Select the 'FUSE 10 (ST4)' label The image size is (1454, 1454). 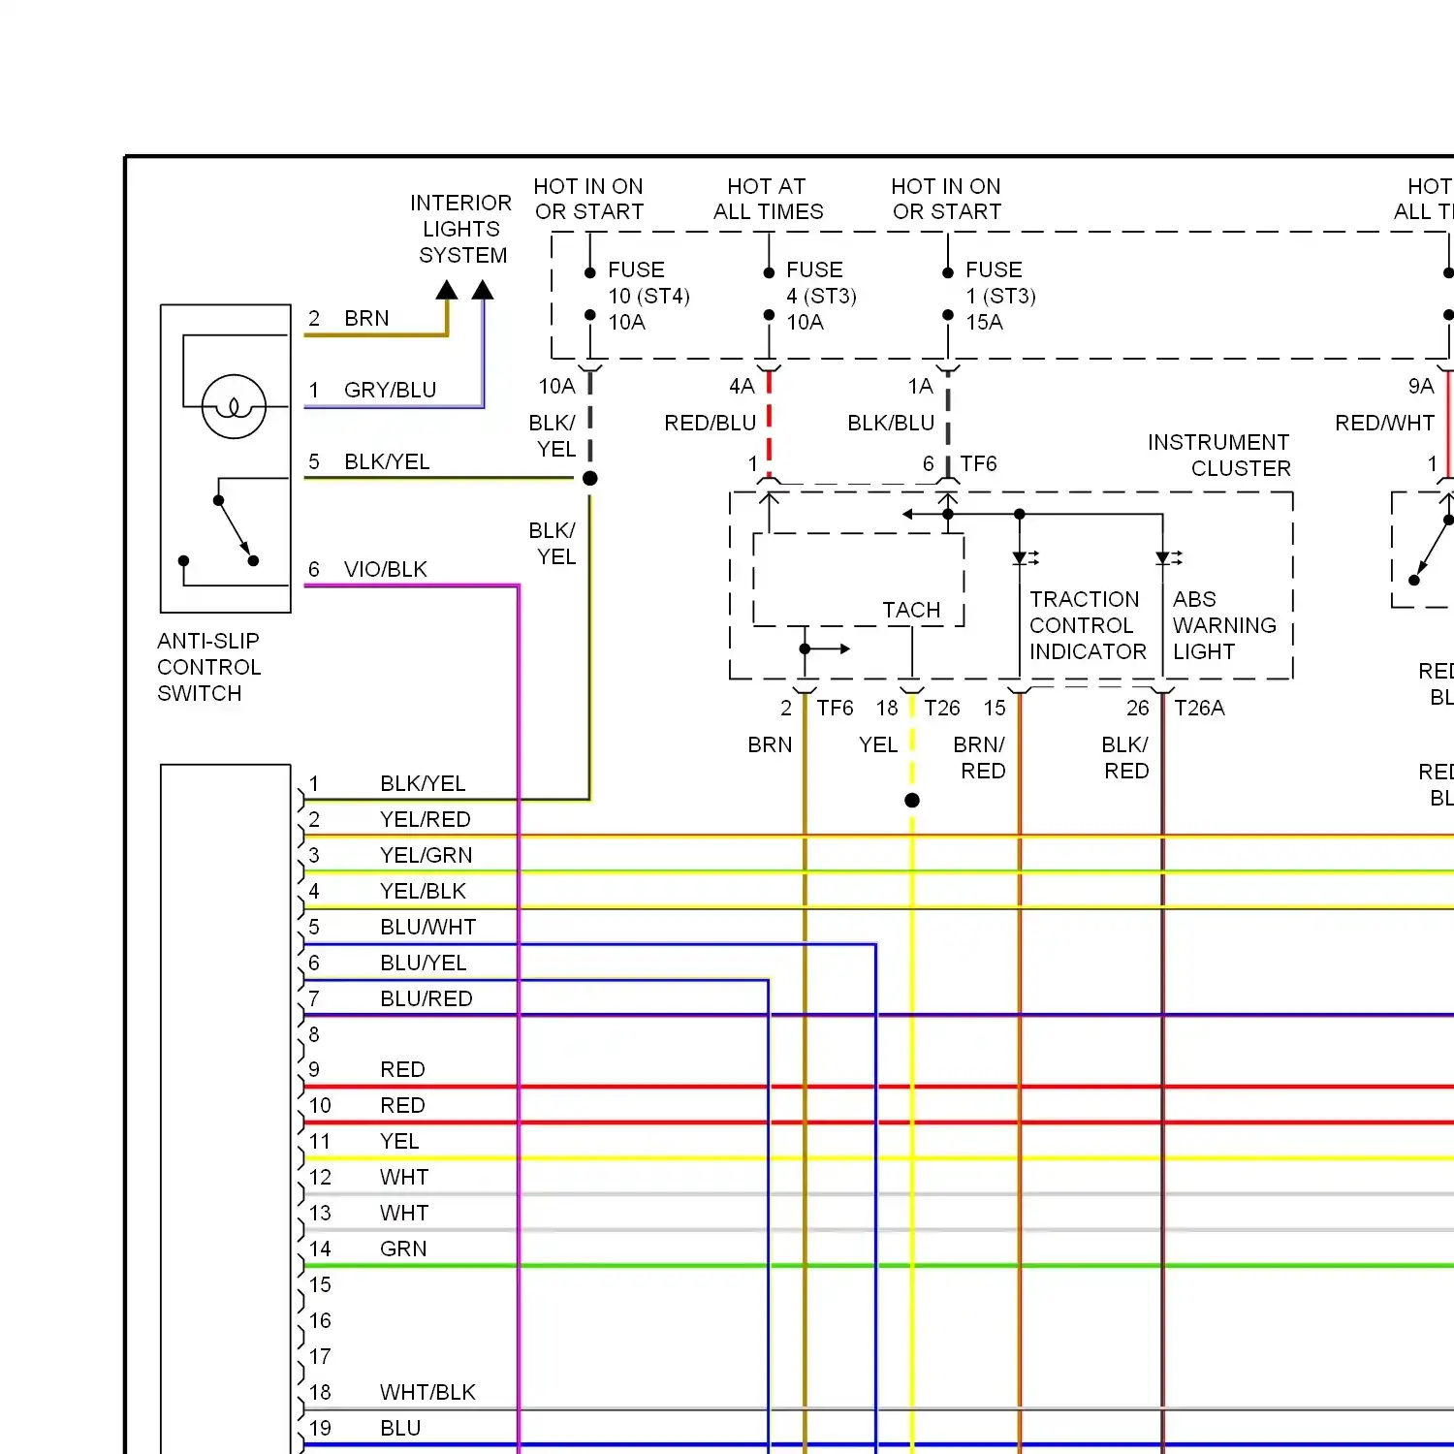point(648,283)
